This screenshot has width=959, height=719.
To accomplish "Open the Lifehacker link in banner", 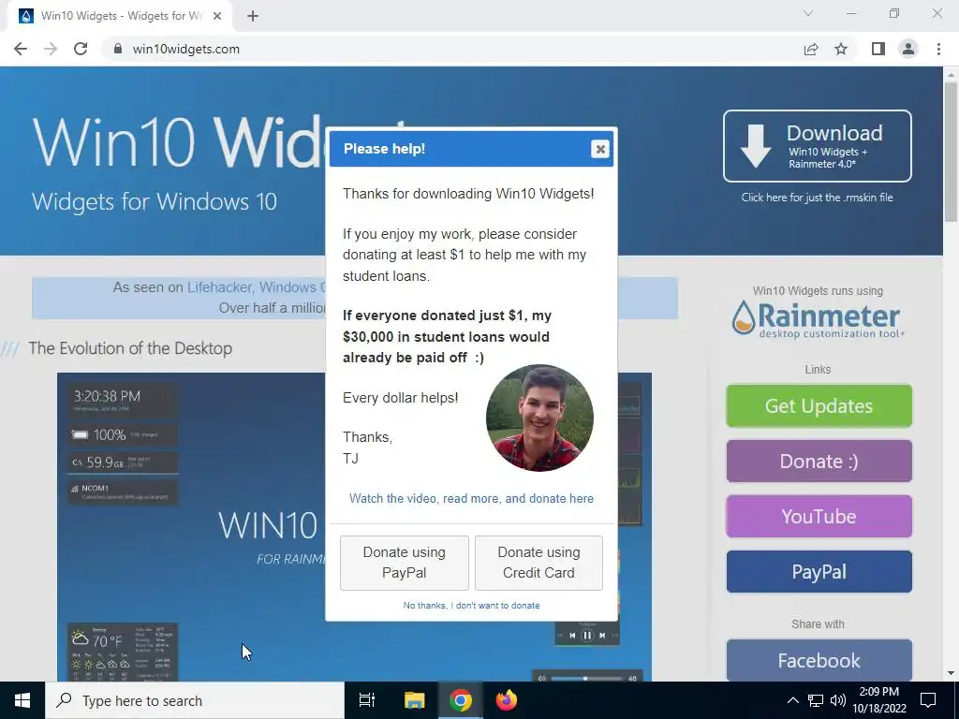I will (219, 287).
